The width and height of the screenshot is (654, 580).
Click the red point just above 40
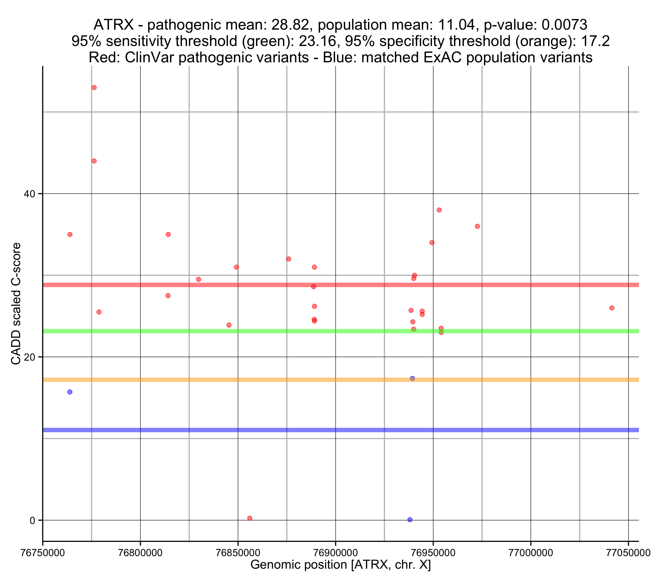(94, 161)
